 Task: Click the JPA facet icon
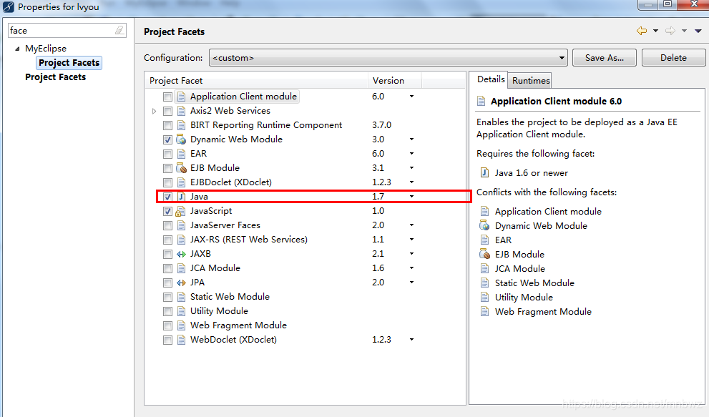[x=181, y=283]
